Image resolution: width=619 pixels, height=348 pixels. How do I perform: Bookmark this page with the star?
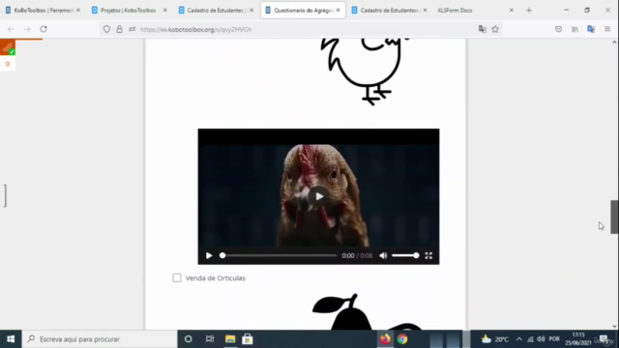[495, 29]
